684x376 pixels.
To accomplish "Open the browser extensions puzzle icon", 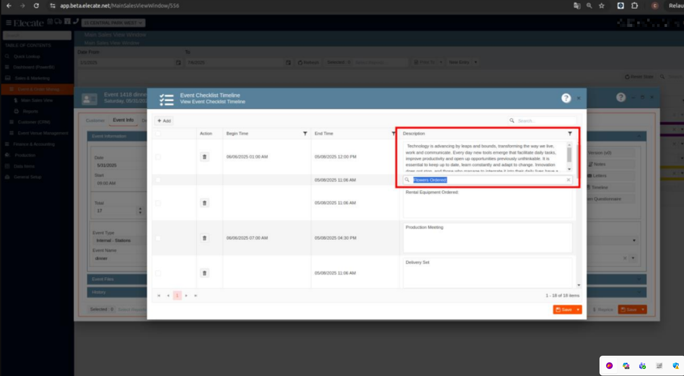I will (x=634, y=6).
